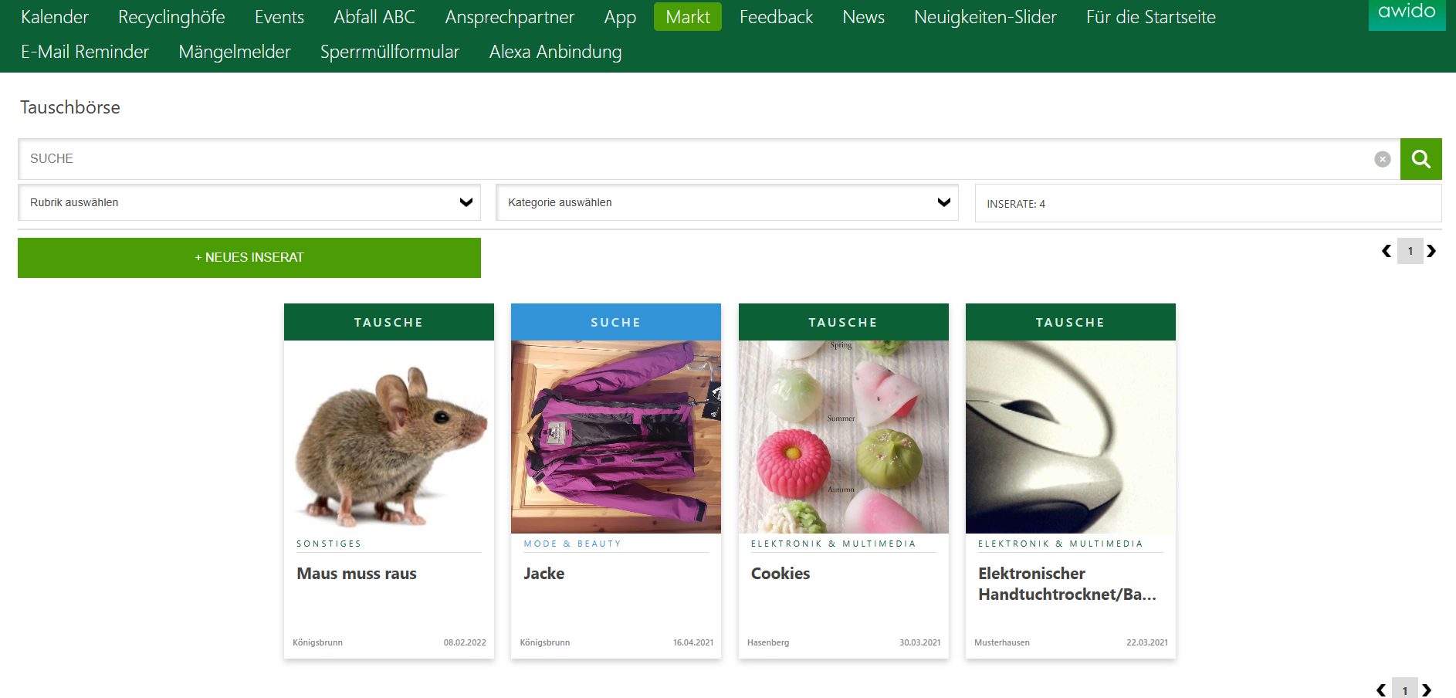Open the Rubrik auswählen dropdown

point(249,202)
